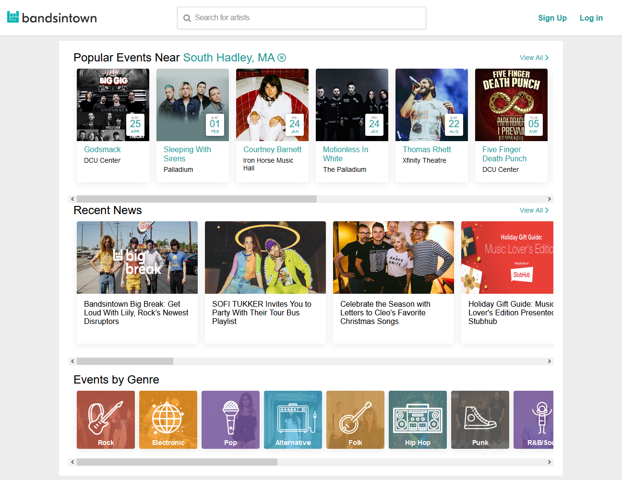Screen dimensions: 622x480
Task: Select Five Finger Death Punch May 05 badge
Action: (534, 125)
